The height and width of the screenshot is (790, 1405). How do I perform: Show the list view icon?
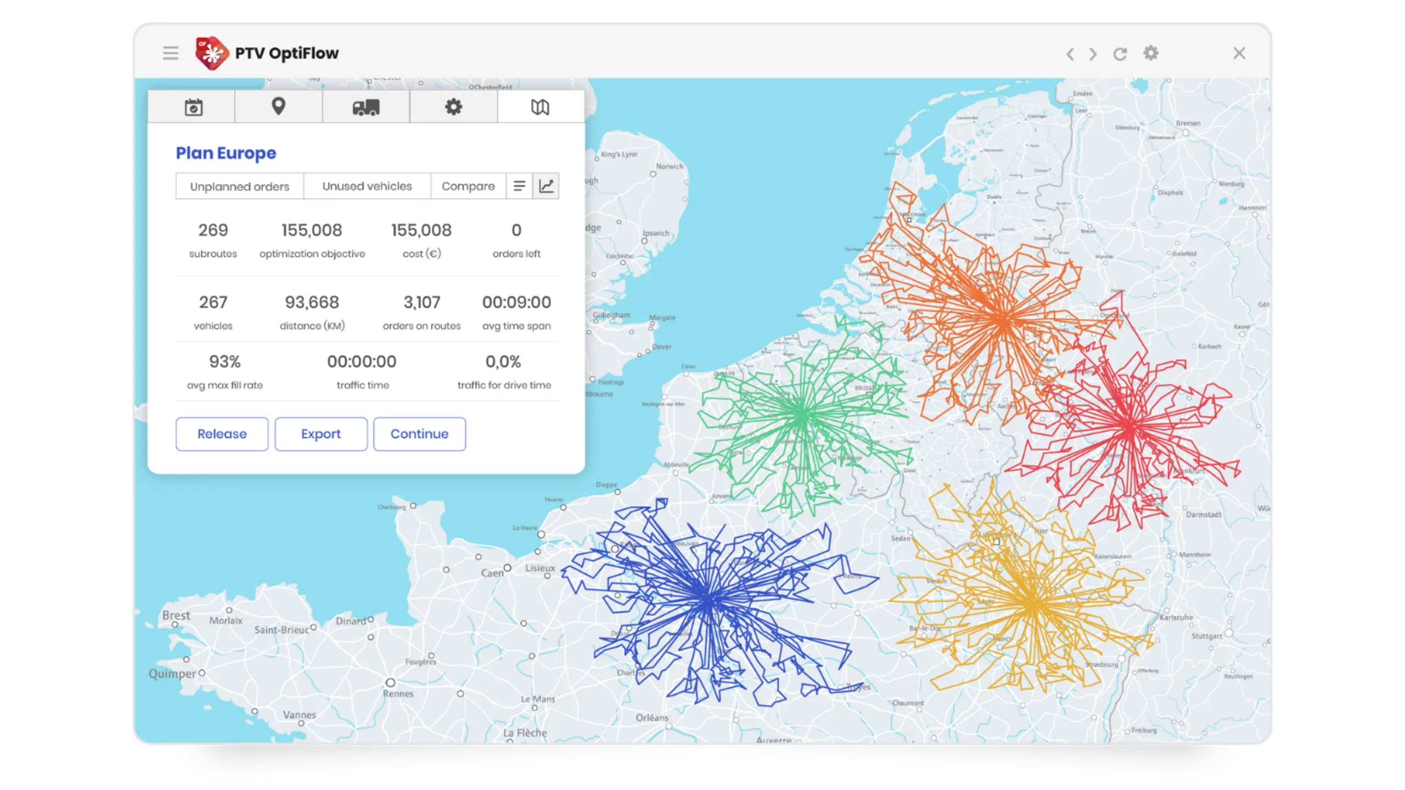pos(519,186)
